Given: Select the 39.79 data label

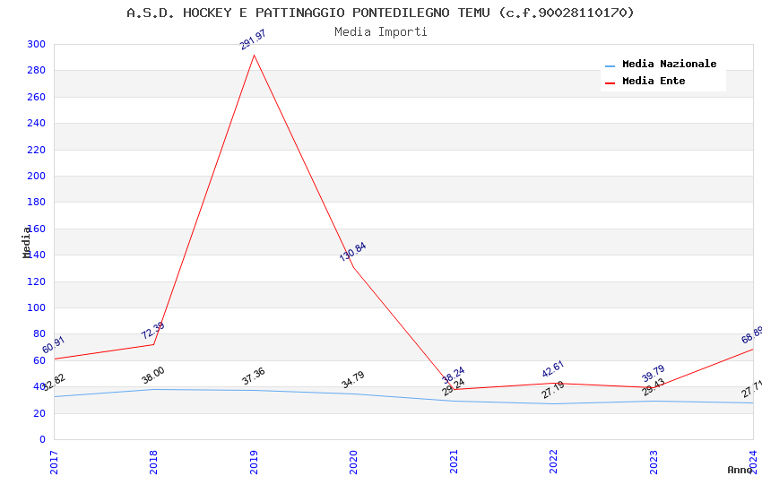Looking at the screenshot, I should tap(654, 374).
